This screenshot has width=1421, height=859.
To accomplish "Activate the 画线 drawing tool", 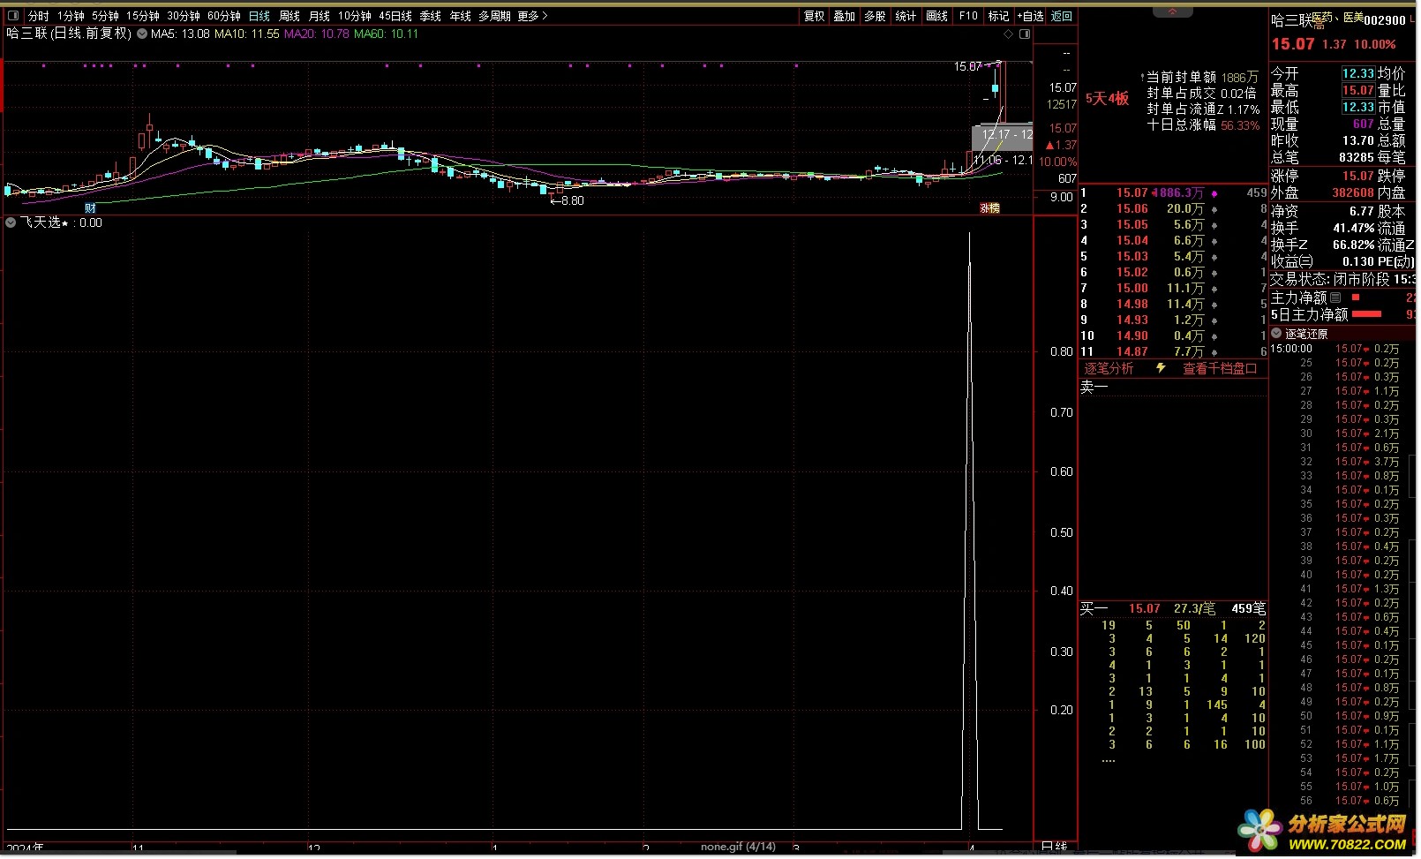I will pyautogui.click(x=936, y=16).
